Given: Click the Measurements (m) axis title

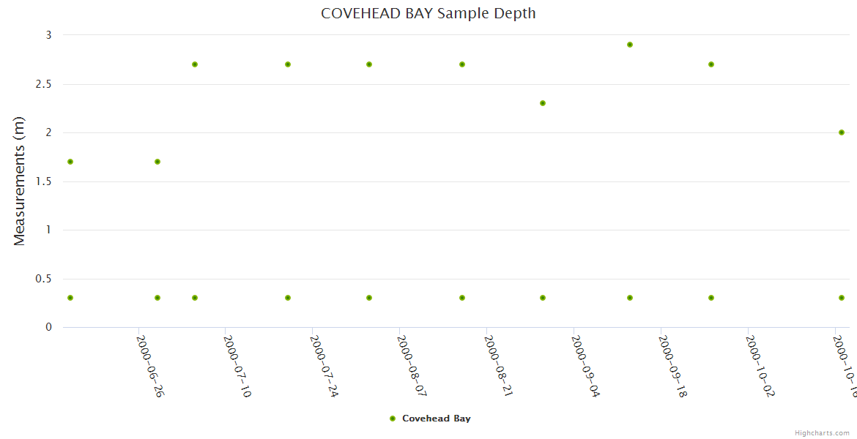Looking at the screenshot, I should [x=20, y=181].
